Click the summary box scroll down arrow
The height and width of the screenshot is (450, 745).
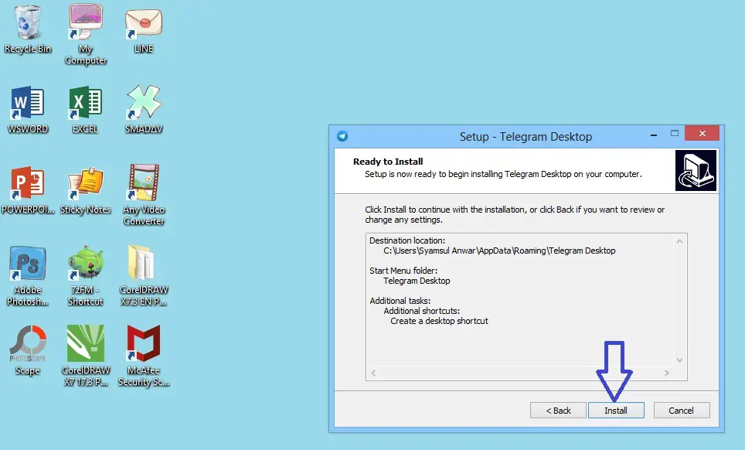tap(679, 360)
